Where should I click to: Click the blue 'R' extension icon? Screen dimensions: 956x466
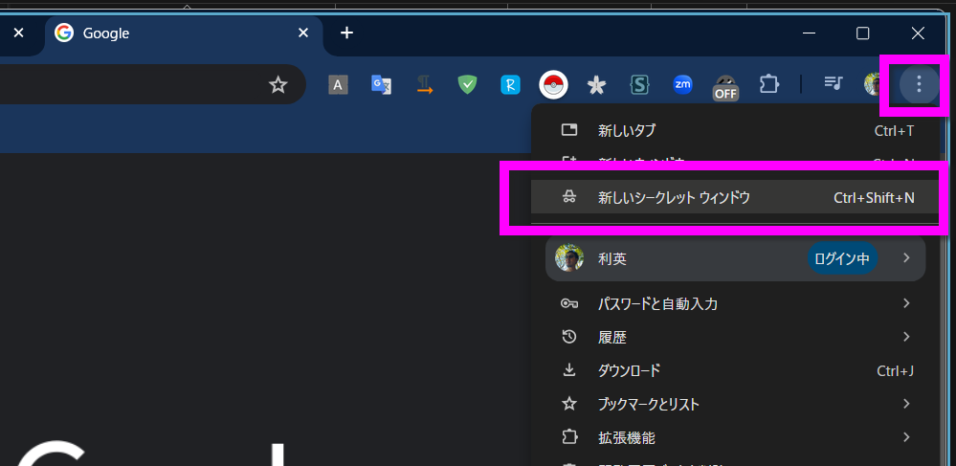pyautogui.click(x=510, y=85)
